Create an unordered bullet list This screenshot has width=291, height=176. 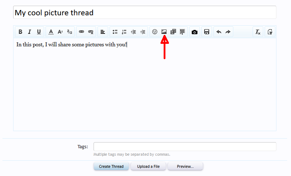coord(115,32)
